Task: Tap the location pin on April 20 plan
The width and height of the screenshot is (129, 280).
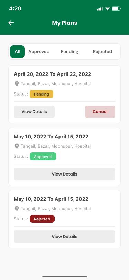Action: click(17, 84)
